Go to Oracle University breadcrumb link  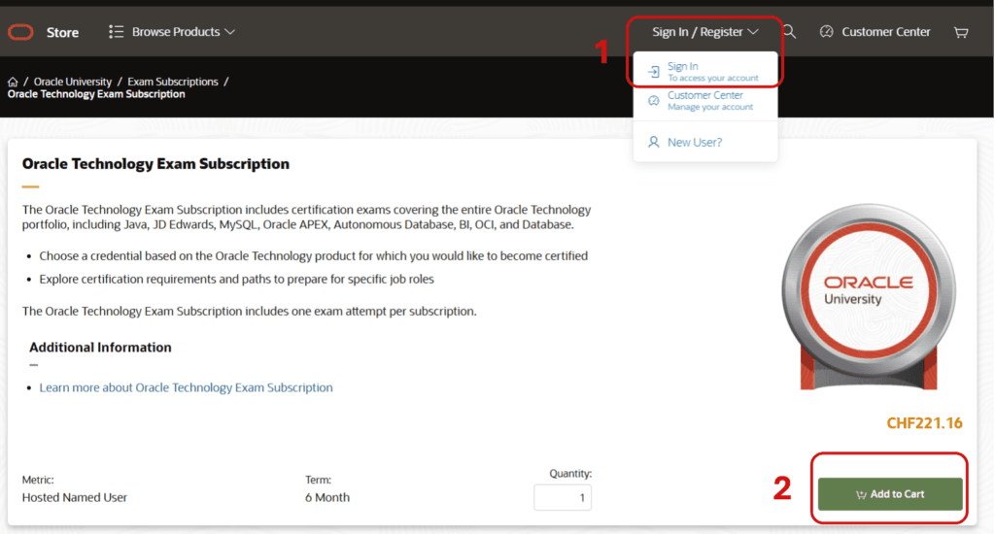[x=73, y=83]
